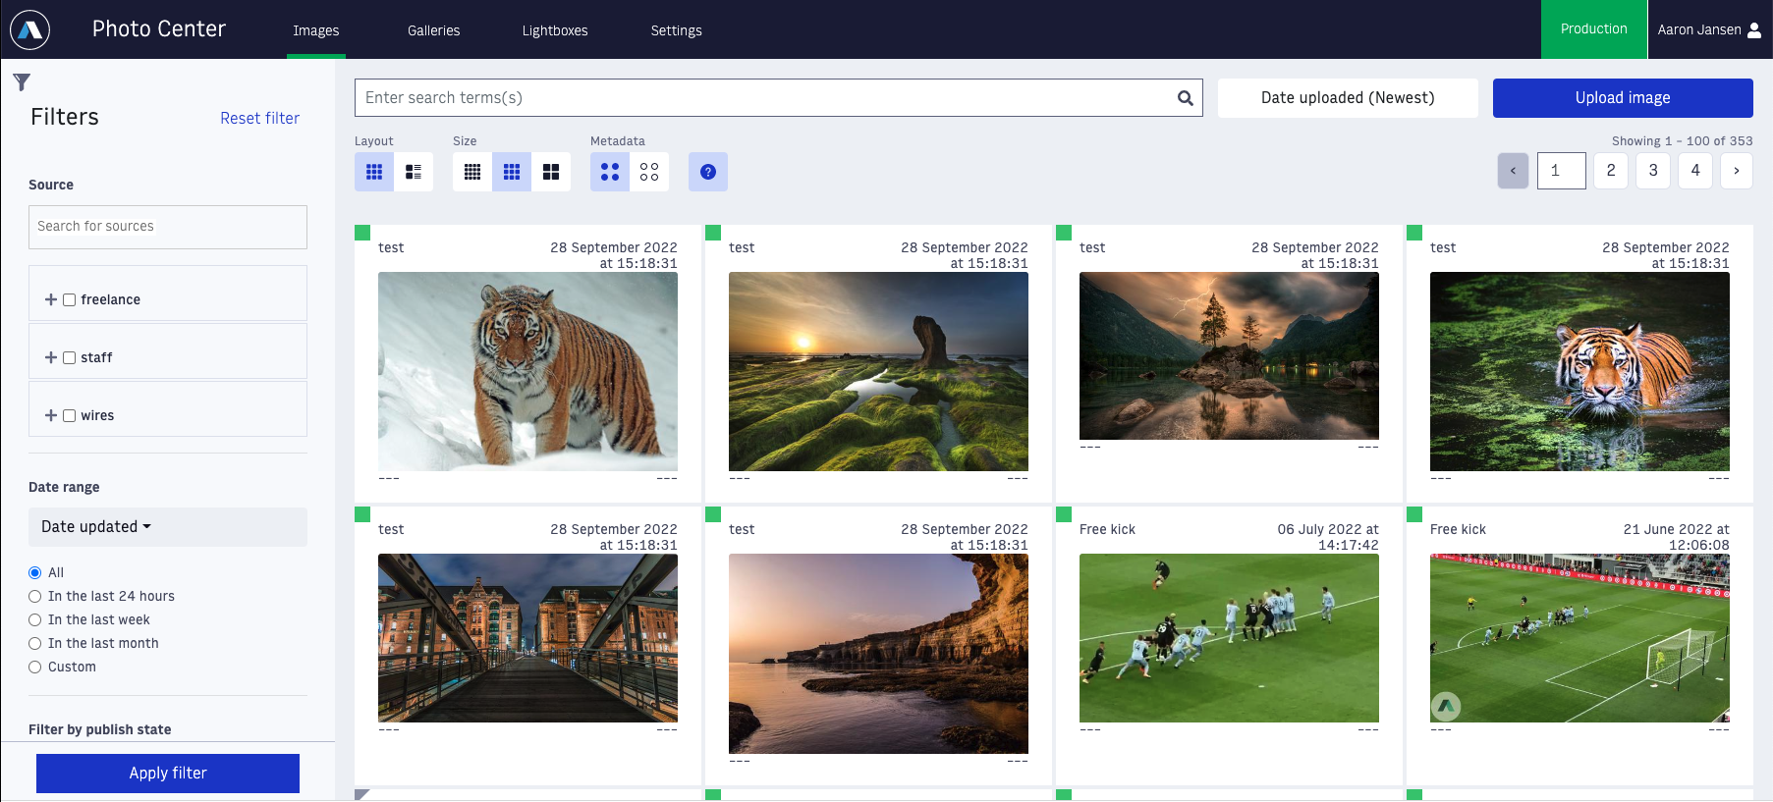Expand the freelance source plus icon
Image resolution: width=1773 pixels, height=802 pixels.
pyautogui.click(x=51, y=299)
